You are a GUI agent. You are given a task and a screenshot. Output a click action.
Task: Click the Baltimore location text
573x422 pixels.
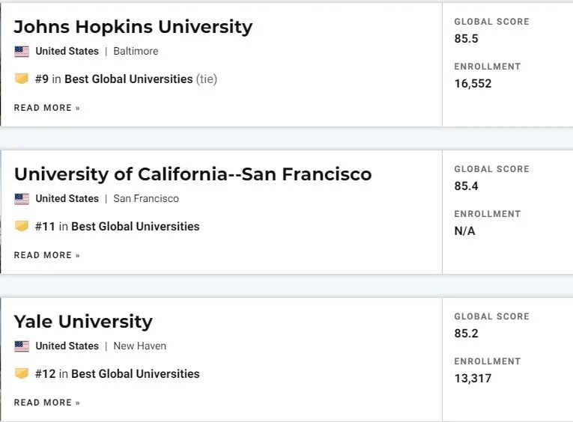(136, 51)
